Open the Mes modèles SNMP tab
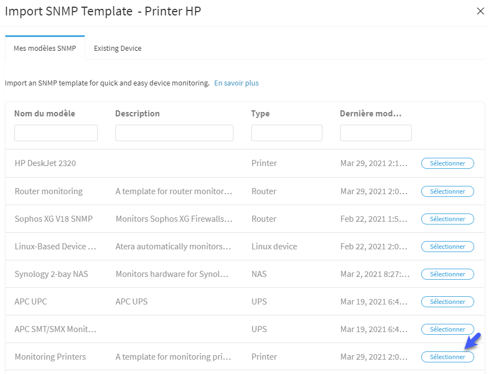Screen dimensions: 488x374 [45, 48]
